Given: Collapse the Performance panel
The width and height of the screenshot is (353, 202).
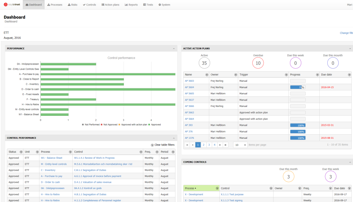Looking at the screenshot, I should click(173, 49).
